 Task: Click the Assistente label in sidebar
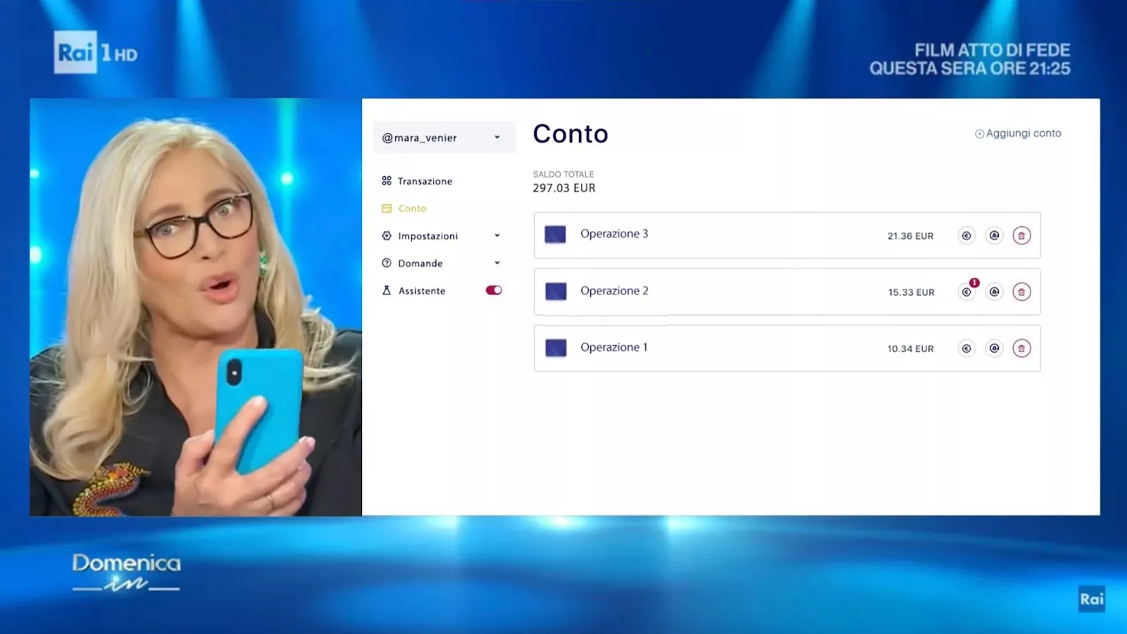point(422,291)
